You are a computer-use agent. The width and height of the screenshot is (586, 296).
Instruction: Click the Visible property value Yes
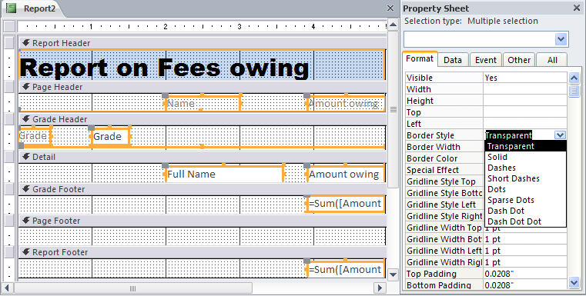pyautogui.click(x=525, y=78)
